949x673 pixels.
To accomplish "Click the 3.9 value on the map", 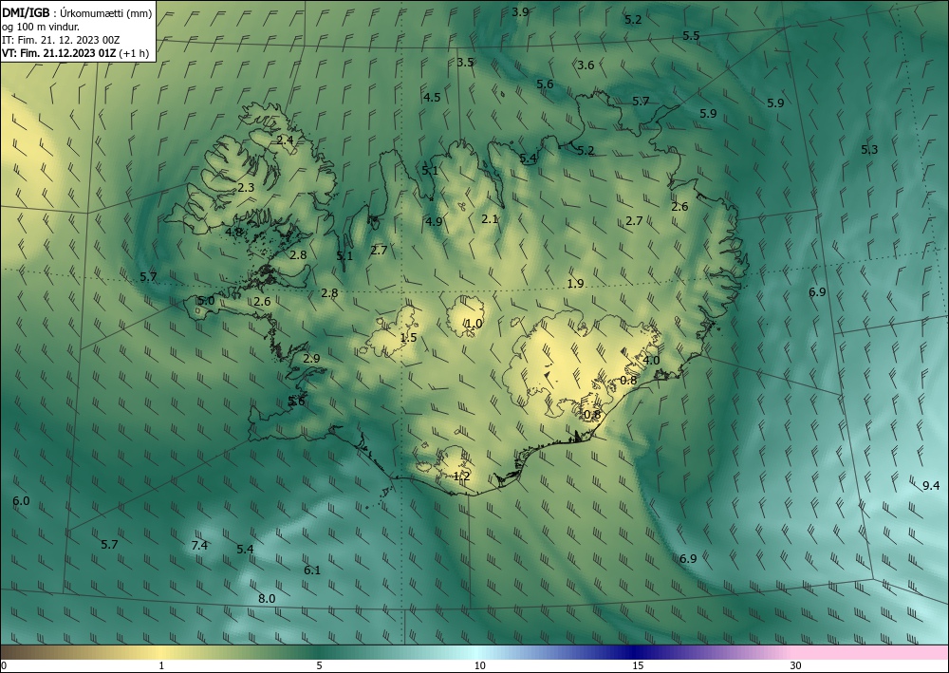I will pos(520,11).
